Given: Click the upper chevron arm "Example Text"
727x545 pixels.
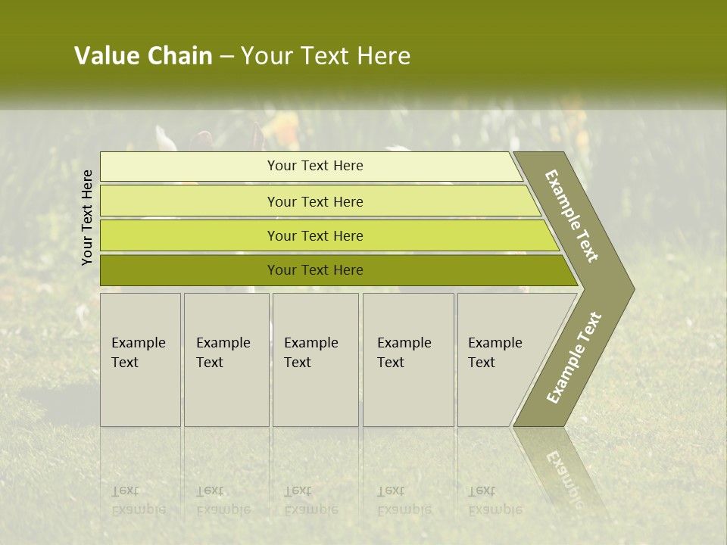Looking at the screenshot, I should coord(572,216).
